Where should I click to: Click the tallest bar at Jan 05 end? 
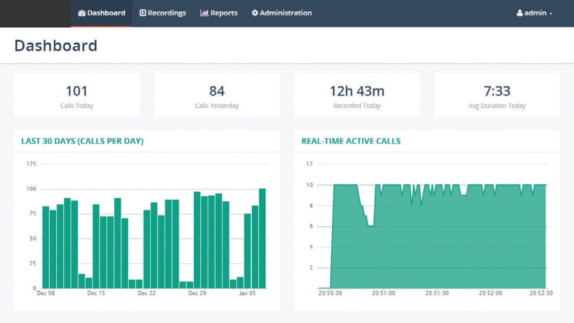(262, 238)
